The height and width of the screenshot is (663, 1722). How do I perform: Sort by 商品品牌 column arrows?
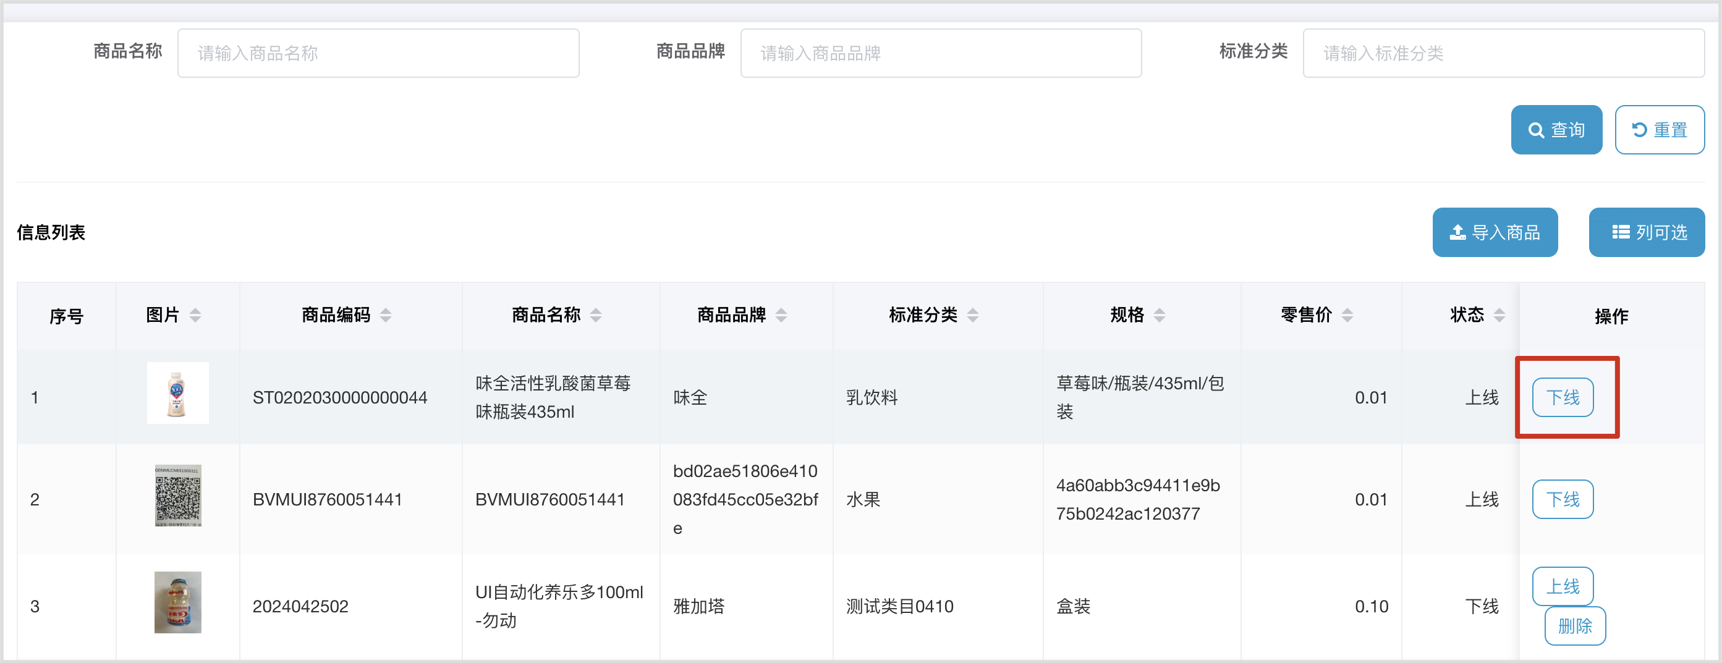(781, 315)
